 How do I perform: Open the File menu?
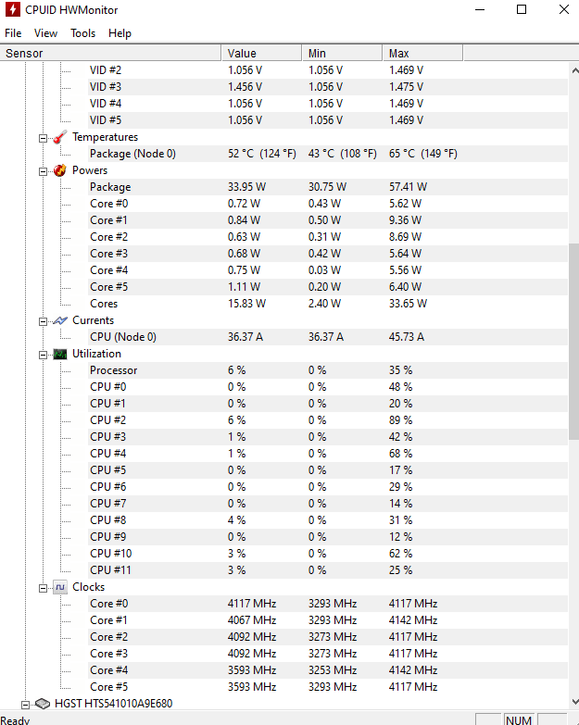coord(13,33)
